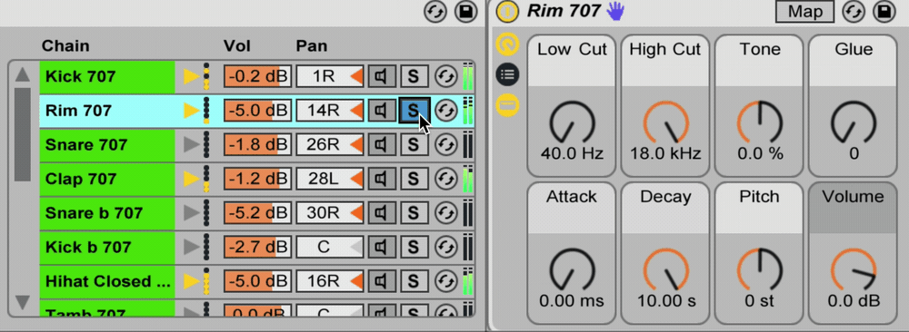This screenshot has width=909, height=332.
Task: Hot-swap the Kick b 707 chain
Action: coord(445,247)
